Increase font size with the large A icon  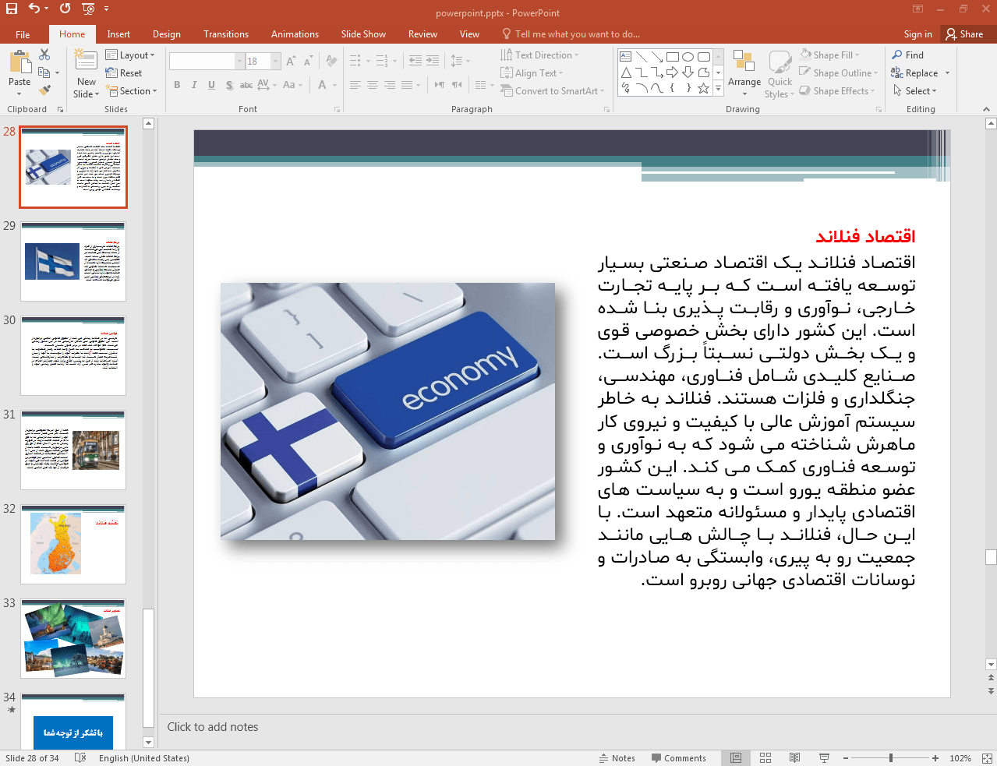[291, 61]
